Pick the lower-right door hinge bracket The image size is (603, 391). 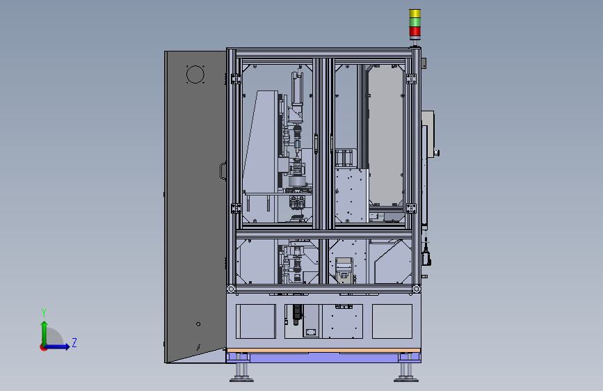point(411,208)
